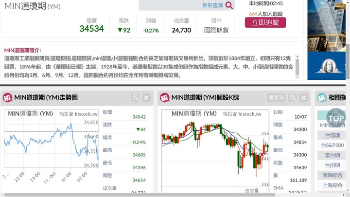Image resolution: width=350 pixels, height=197 pixels.
Task: Click the 34854 highest value in K線 panel
Action: pyautogui.click(x=300, y=142)
